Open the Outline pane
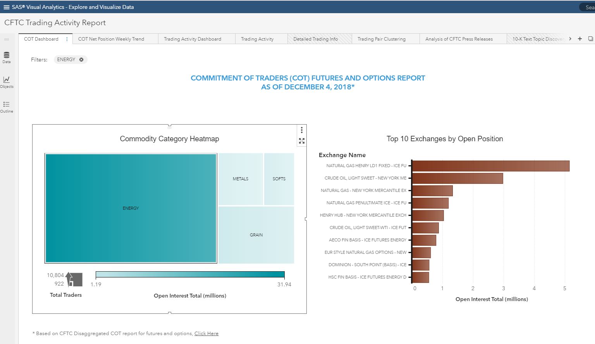Screen dimensions: 595x344 click(x=7, y=106)
